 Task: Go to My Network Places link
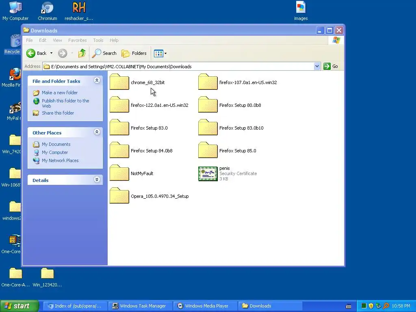(x=60, y=160)
